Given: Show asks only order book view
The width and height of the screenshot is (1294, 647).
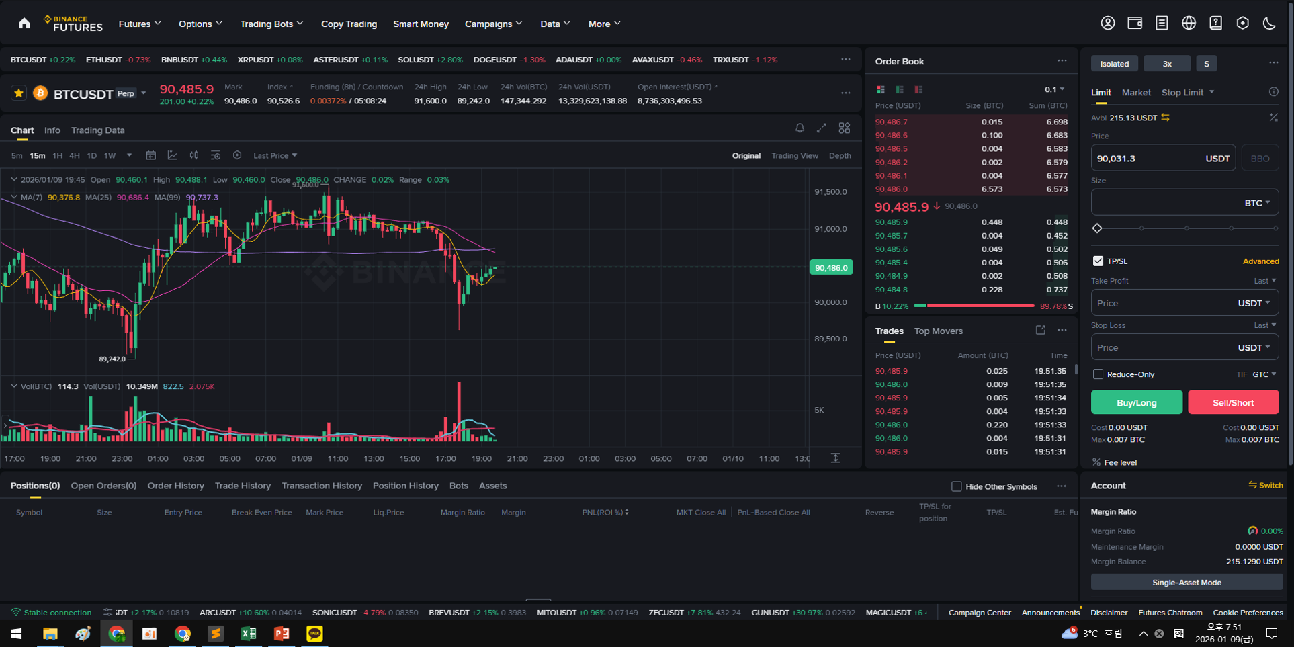Looking at the screenshot, I should (918, 89).
